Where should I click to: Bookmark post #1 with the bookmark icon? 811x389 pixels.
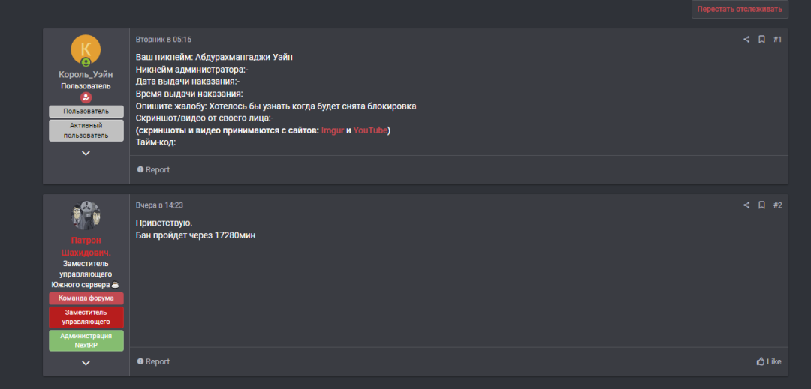[x=762, y=40]
